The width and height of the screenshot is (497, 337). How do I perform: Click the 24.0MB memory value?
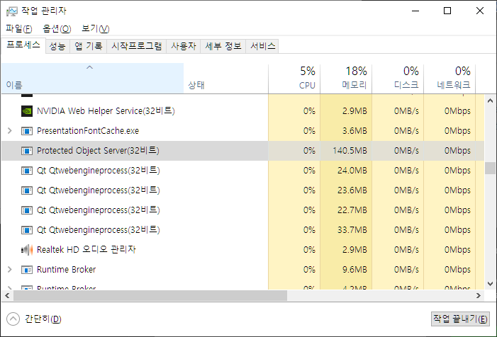(x=352, y=171)
